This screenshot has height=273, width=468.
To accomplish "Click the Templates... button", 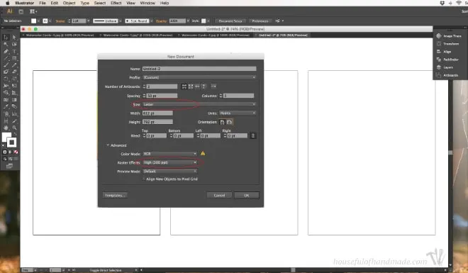I will coord(115,195).
